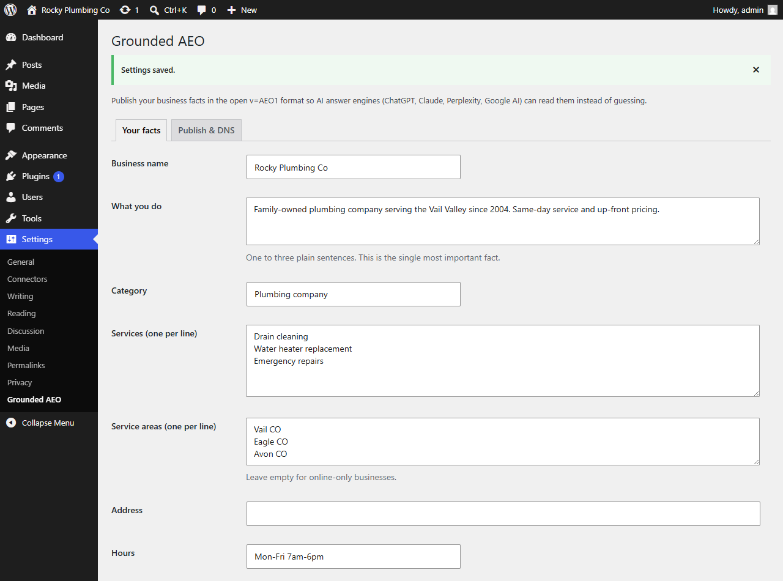The image size is (783, 581).
Task: Click the admin avatar picture
Action: point(773,10)
